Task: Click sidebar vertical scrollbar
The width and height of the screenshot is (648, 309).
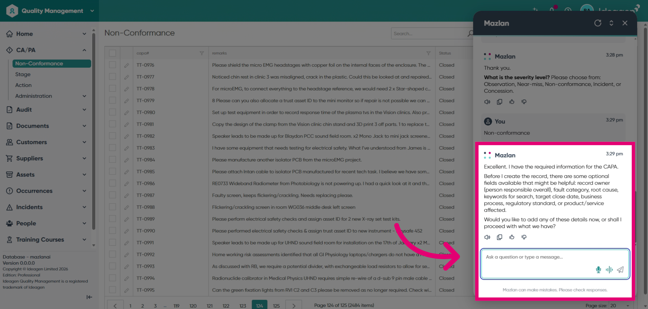Action: [93, 131]
